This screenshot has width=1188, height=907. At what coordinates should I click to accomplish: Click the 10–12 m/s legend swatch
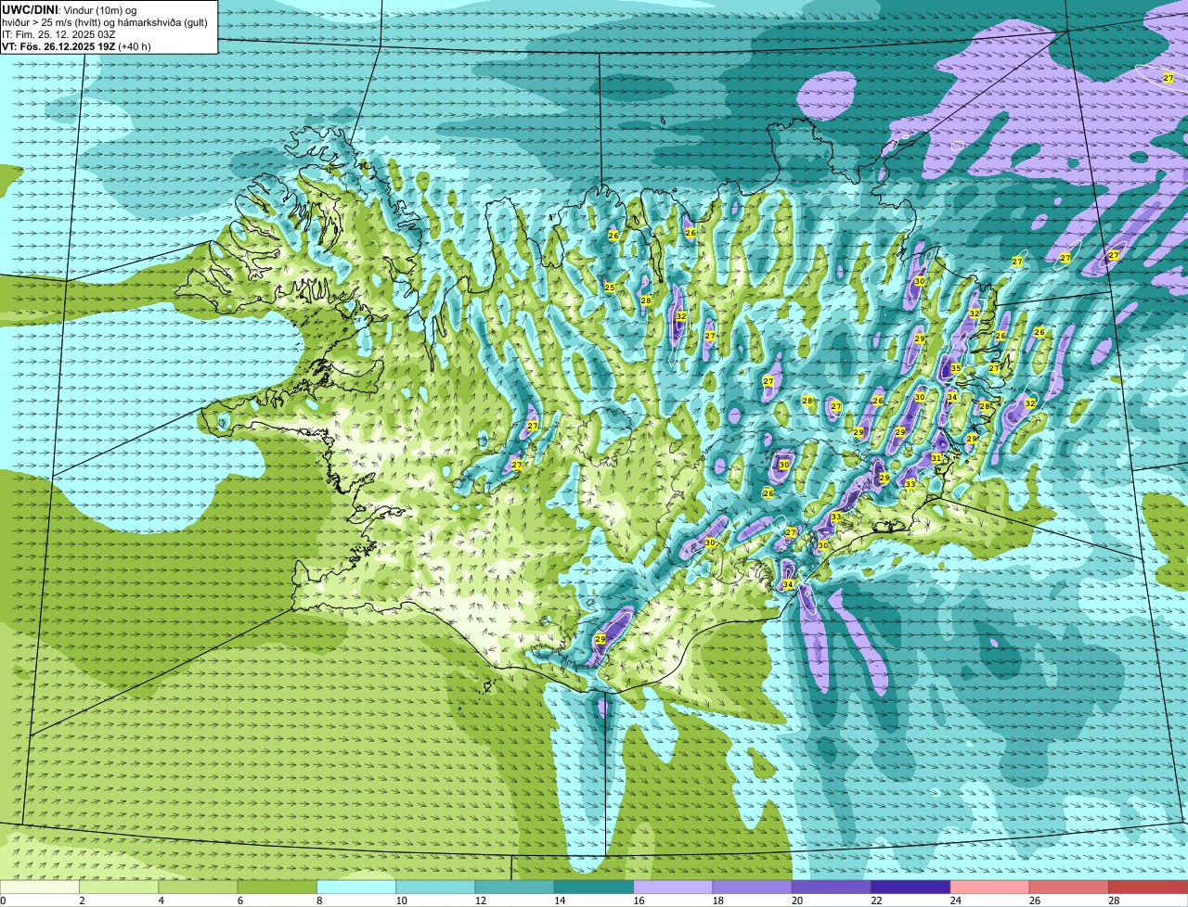coord(435,887)
